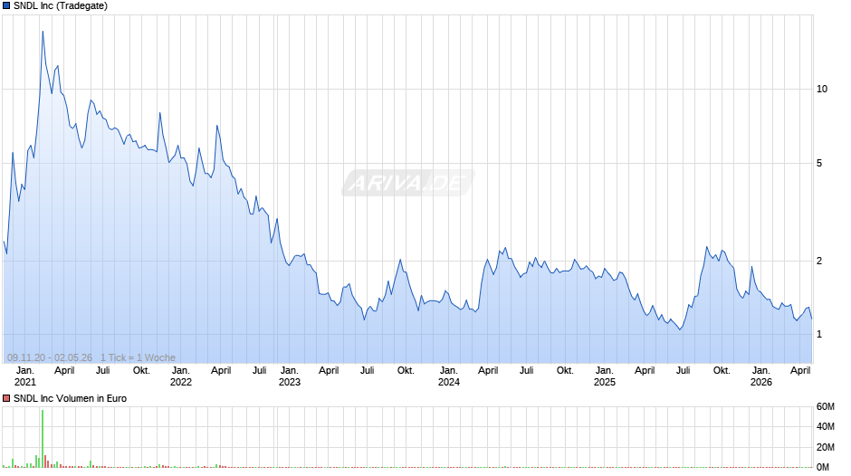
Task: Click the date range '09.11.20 - 02.05.26' text
Action: (x=50, y=357)
